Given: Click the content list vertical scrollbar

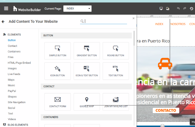Looking at the screenshot, I should tap(134, 38).
